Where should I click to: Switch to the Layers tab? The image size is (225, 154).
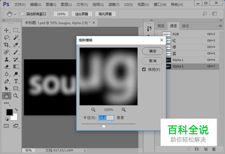(x=161, y=26)
